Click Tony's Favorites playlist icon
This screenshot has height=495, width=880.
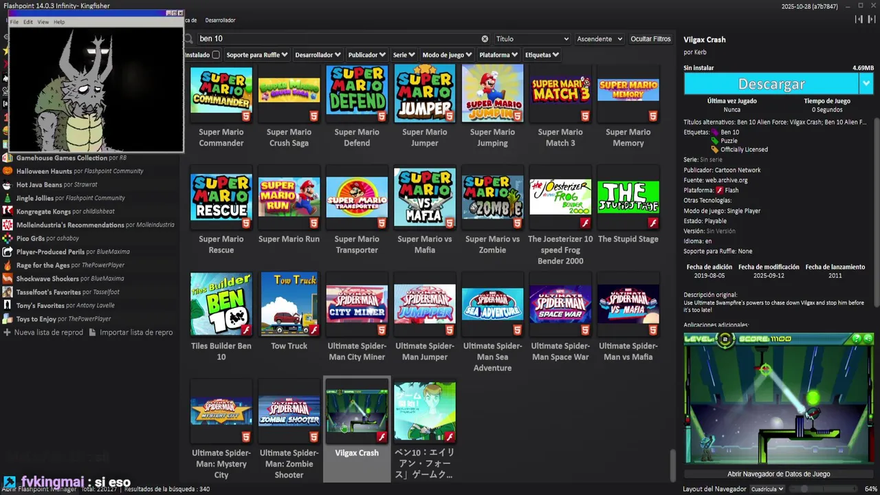click(x=8, y=305)
